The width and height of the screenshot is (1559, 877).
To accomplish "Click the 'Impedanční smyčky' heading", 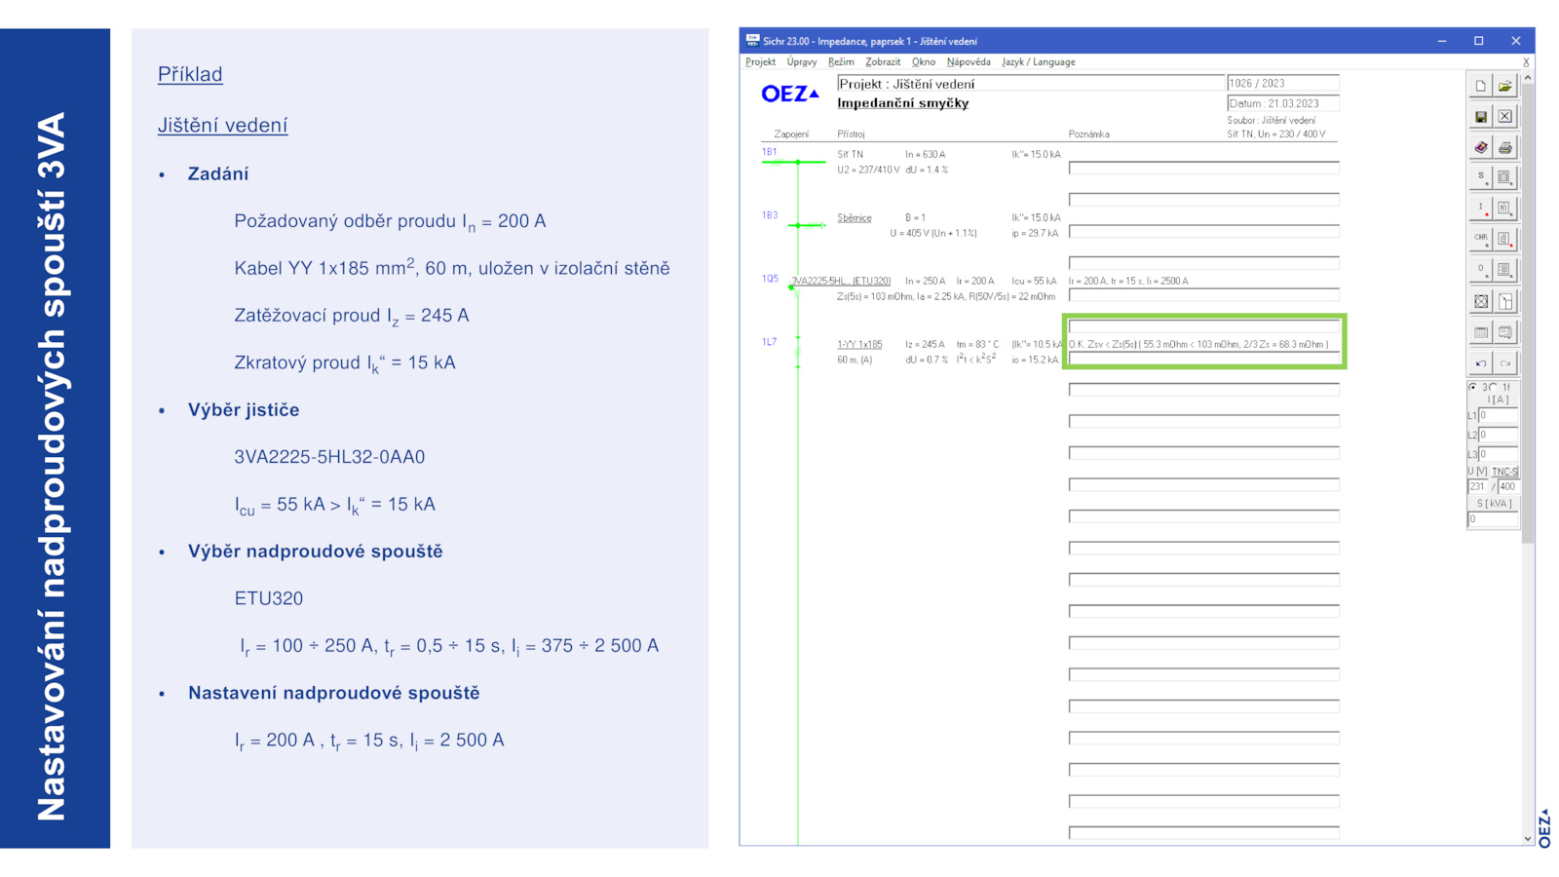I will point(903,103).
